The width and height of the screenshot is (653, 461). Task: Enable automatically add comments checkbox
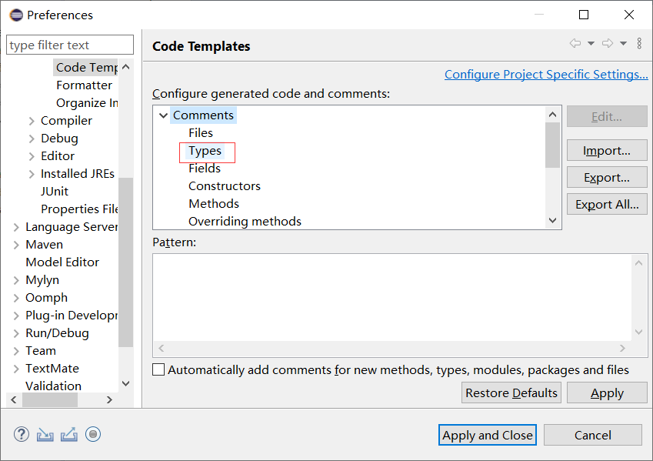158,370
